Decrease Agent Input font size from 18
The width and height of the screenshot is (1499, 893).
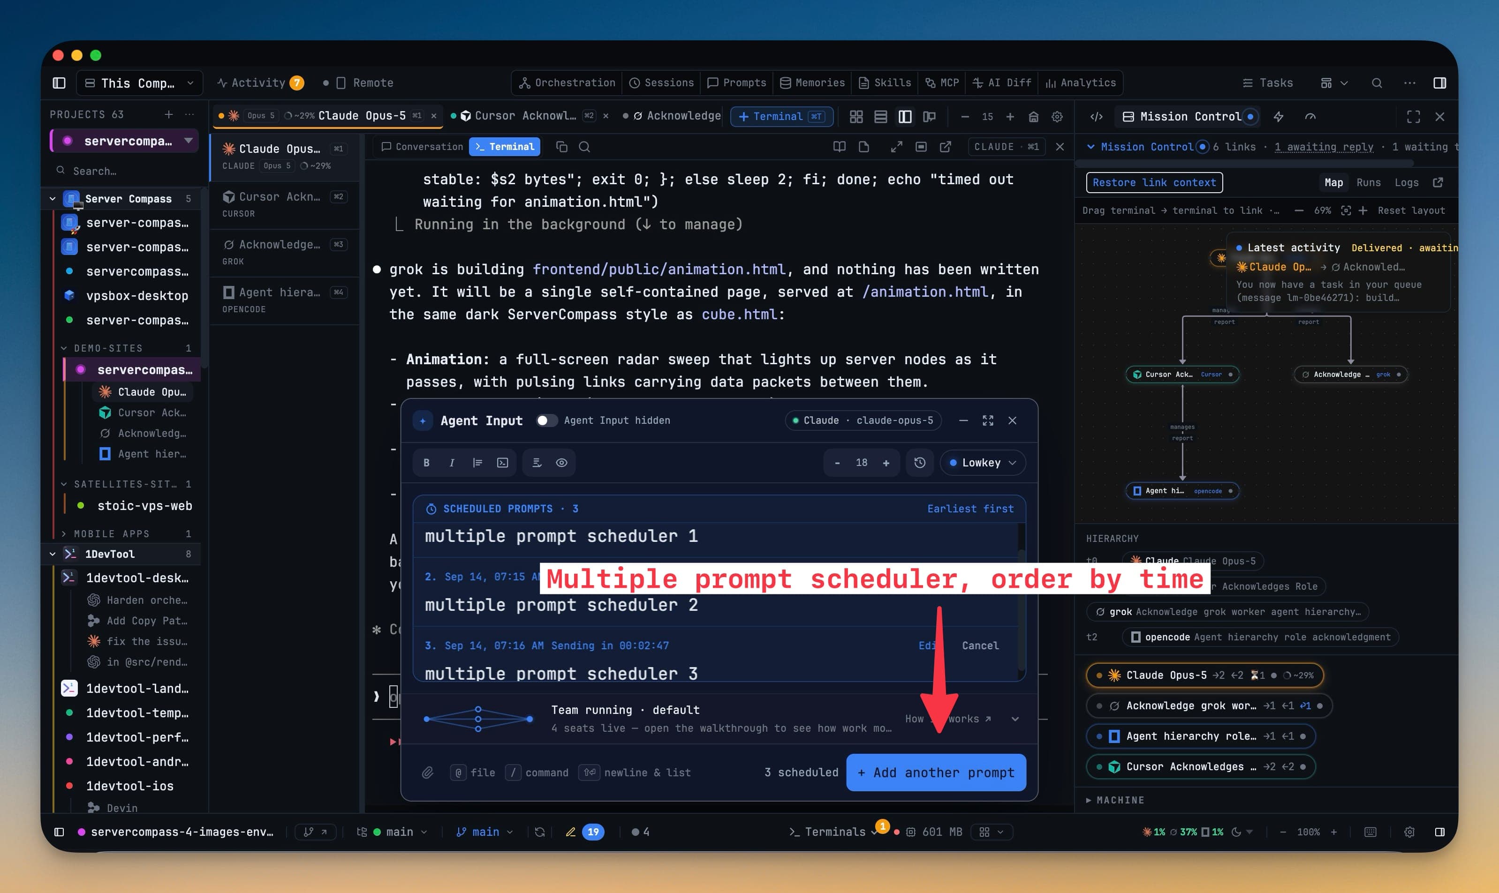coord(837,463)
